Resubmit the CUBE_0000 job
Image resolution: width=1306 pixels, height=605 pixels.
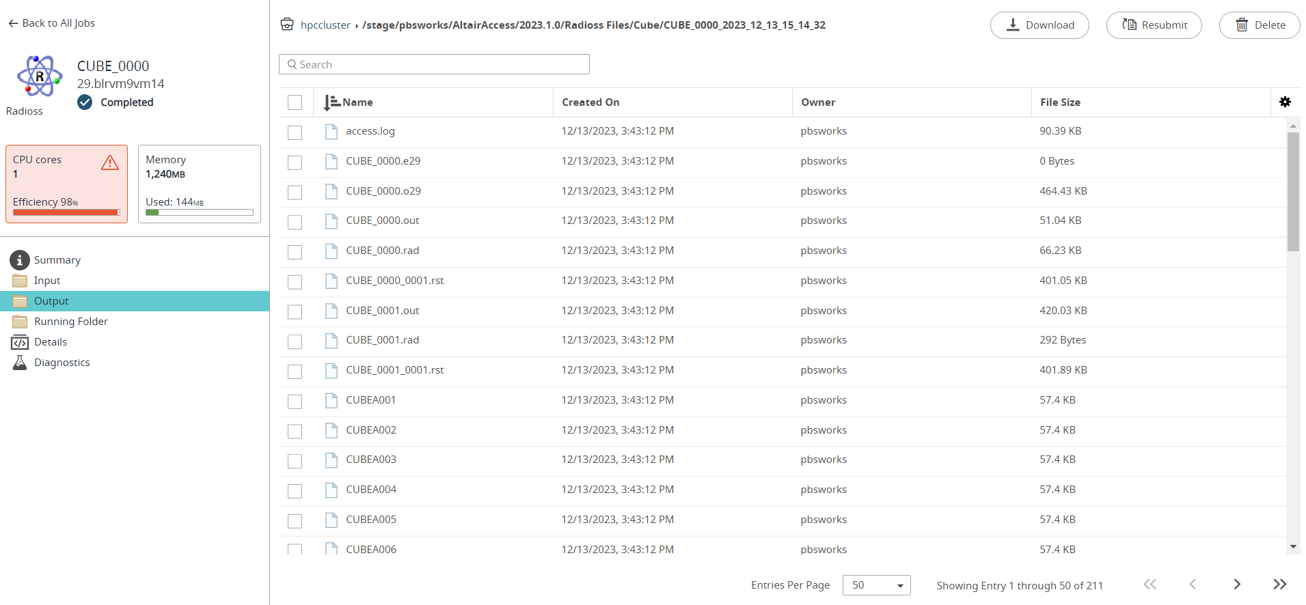[x=1154, y=25]
